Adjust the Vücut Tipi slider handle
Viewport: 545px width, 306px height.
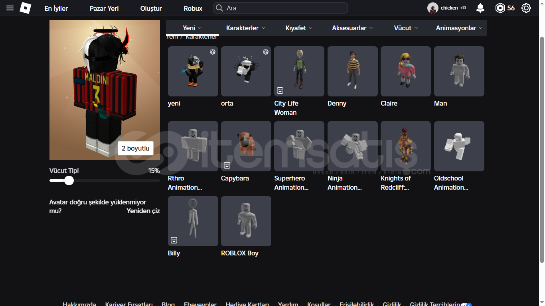(x=69, y=181)
